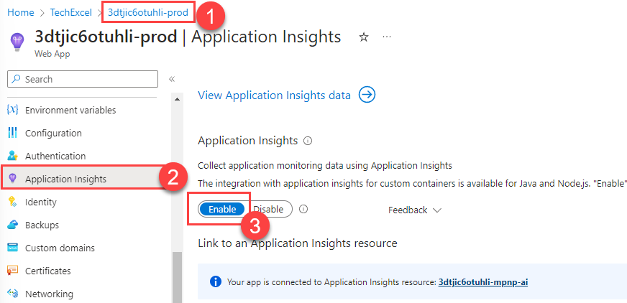This screenshot has height=303, width=627.
Task: Open Environment variables menu item
Action: [x=70, y=110]
